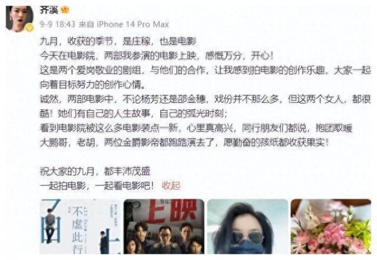
Task: Click the line 一起拍电影，一起看电影吧
Action: [97, 186]
